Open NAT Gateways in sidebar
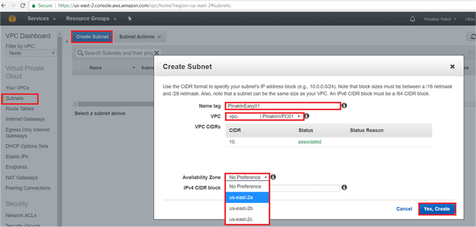This screenshot has height=227, width=476. 22,177
